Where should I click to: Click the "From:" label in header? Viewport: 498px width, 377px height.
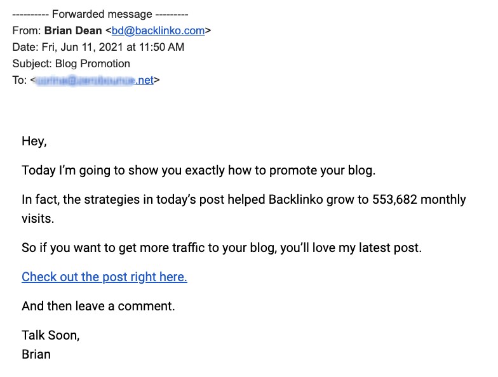tap(27, 30)
